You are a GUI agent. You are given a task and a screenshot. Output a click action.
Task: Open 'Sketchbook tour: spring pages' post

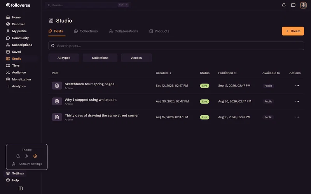(89, 84)
